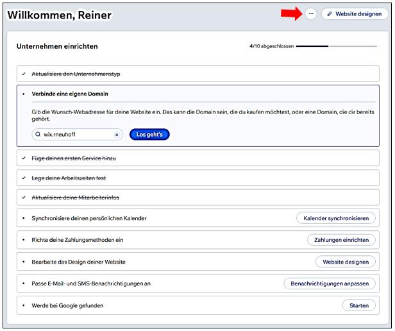Click the search magnifier icon in domain field
Screen dimensions: 395x331
(40, 135)
